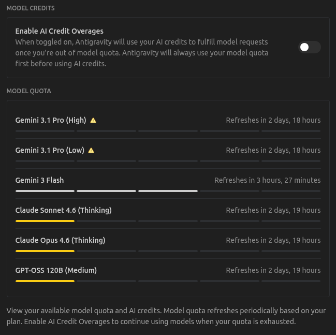Click warning icon beside Gemini 3.1 Pro (Low)
This screenshot has width=336, height=335.
pyautogui.click(x=91, y=150)
